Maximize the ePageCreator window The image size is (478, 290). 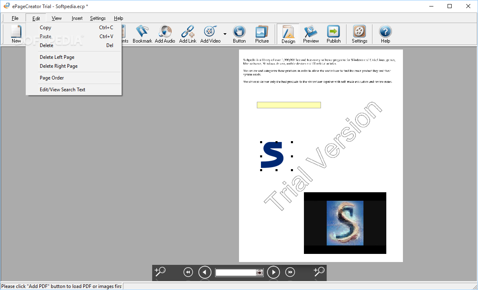click(x=449, y=6)
